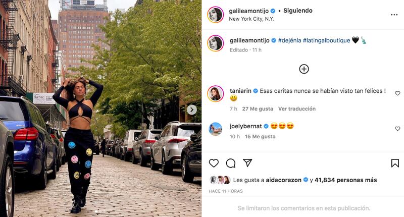Open the three-dot more options menu
The image size is (404, 217).
point(394,15)
